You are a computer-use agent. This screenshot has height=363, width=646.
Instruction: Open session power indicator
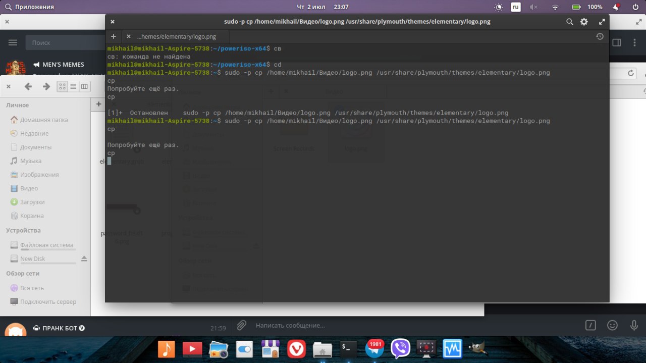click(635, 7)
